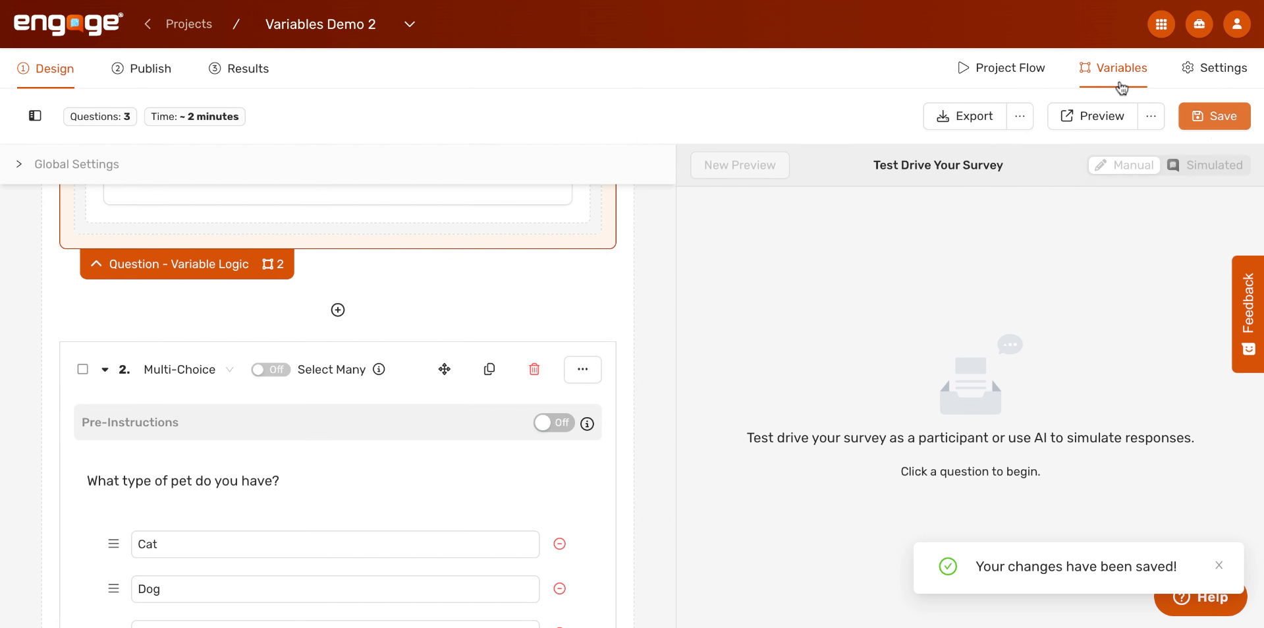Duplicate question 2 with the copy icon

pos(489,369)
